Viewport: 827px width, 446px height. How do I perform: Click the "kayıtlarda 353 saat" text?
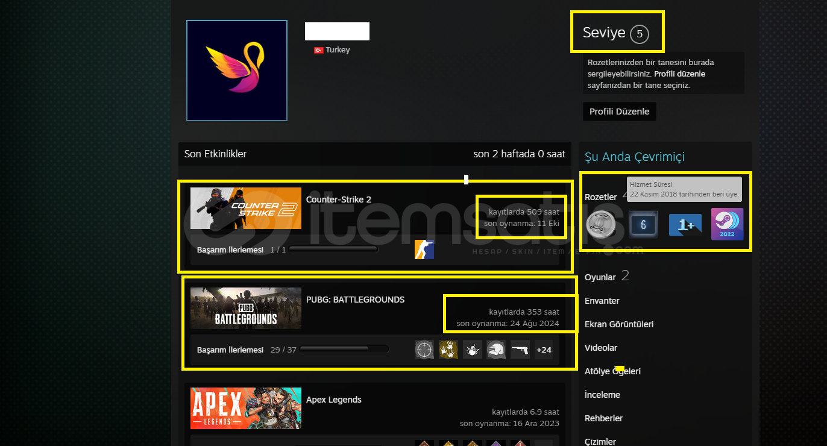[524, 312]
